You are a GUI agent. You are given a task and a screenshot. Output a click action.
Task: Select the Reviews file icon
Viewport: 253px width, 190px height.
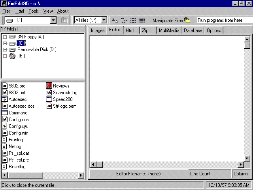(x=49, y=86)
